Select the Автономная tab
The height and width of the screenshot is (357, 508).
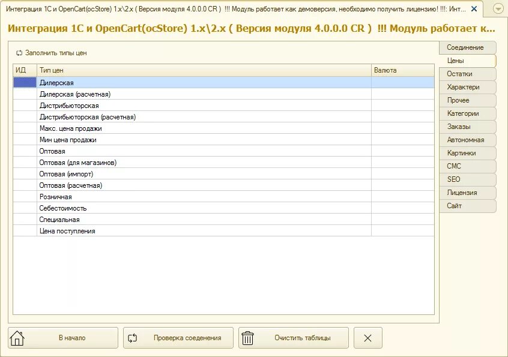[467, 140]
